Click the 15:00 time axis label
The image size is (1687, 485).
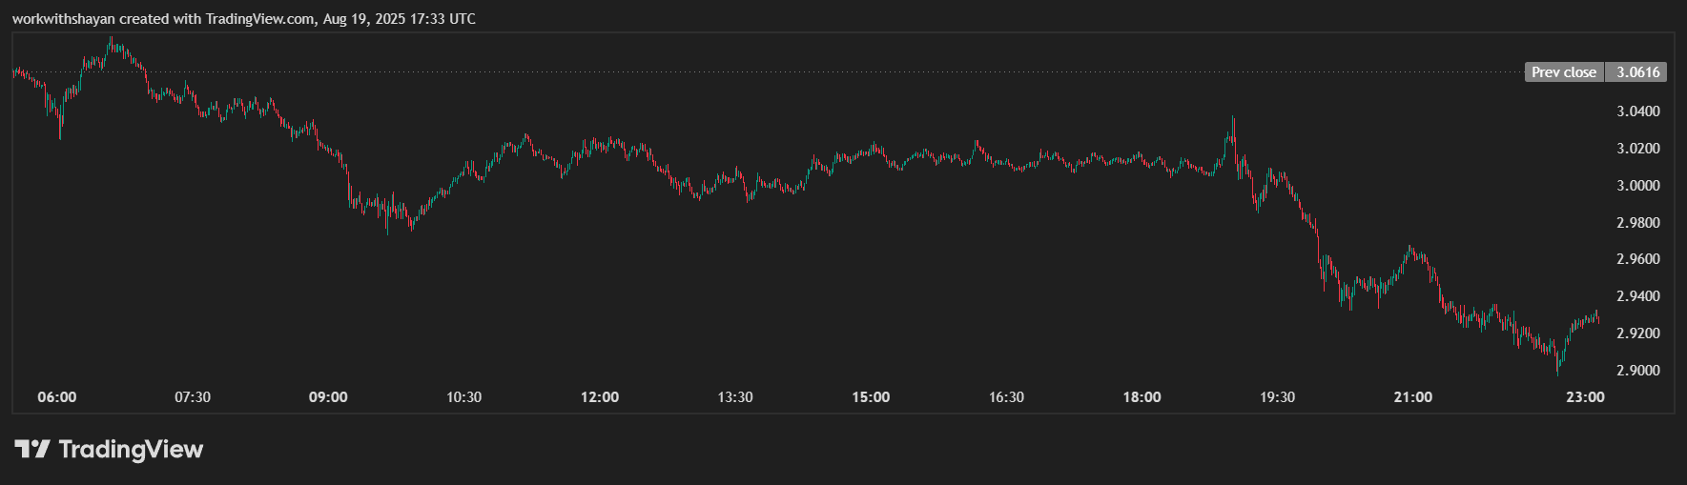(871, 397)
